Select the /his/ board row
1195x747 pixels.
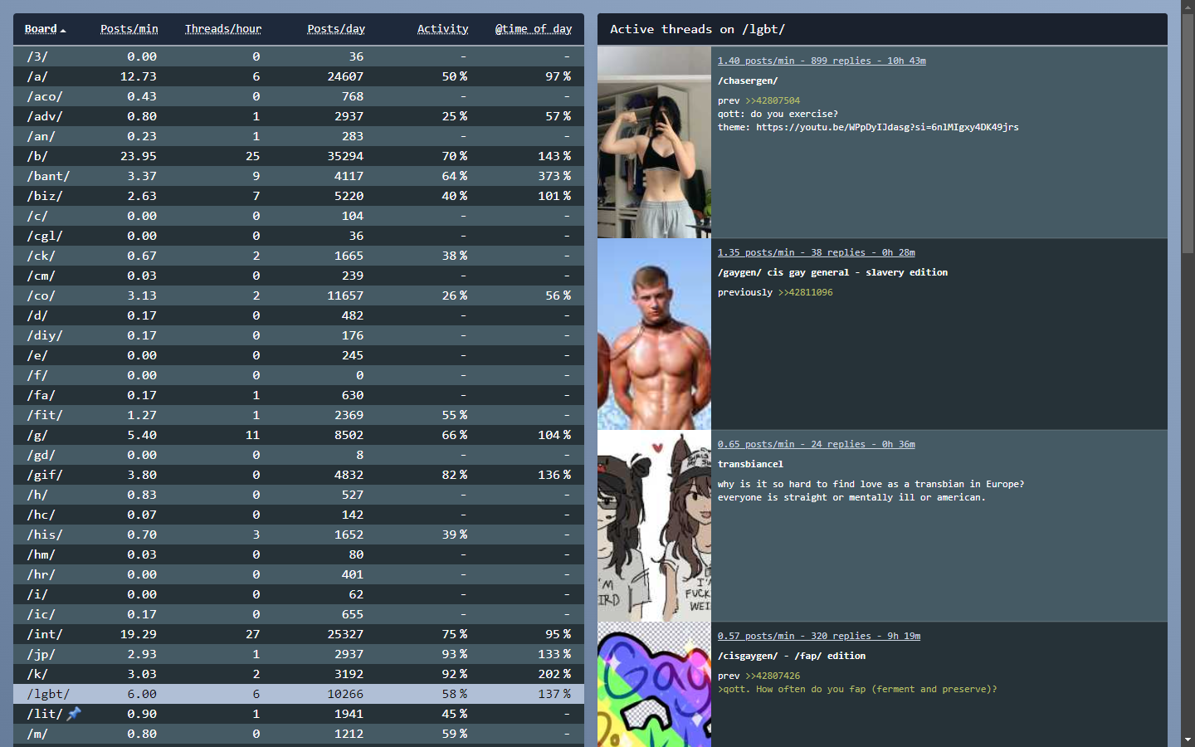pos(299,535)
